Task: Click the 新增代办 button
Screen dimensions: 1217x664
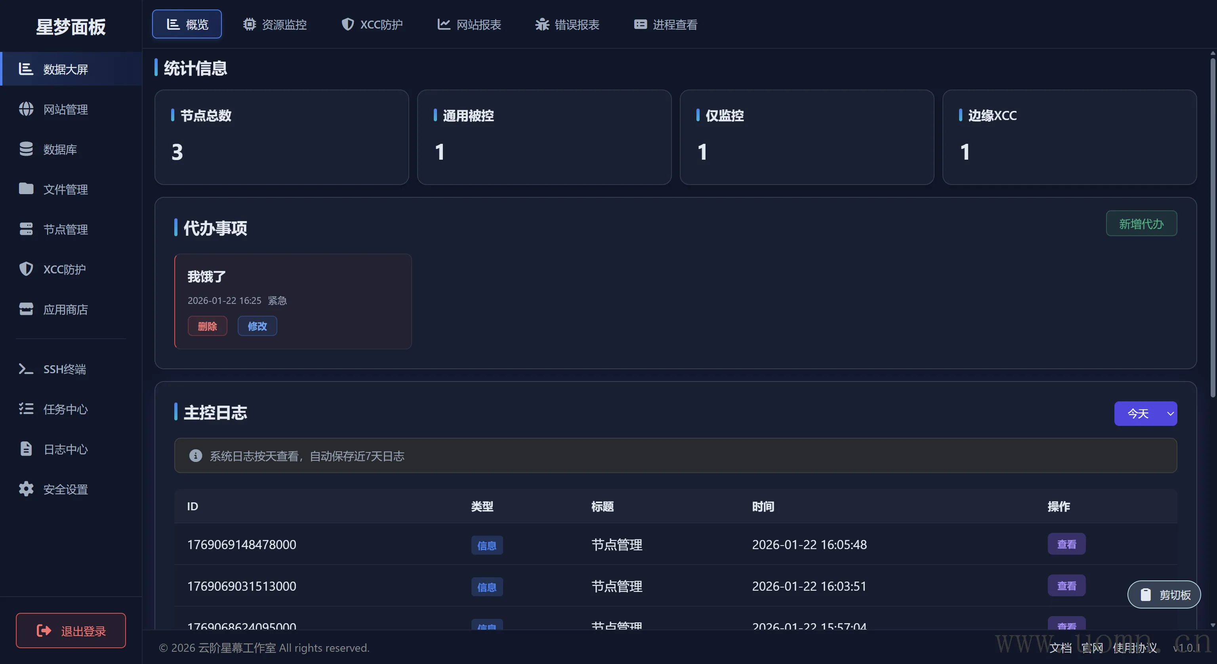Action: 1141,223
